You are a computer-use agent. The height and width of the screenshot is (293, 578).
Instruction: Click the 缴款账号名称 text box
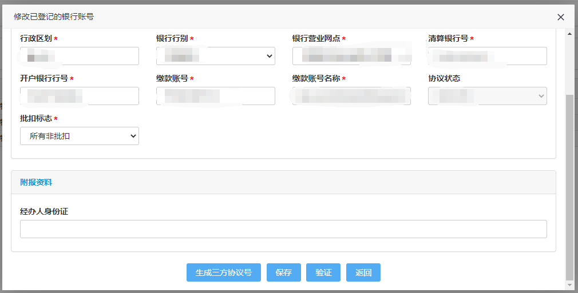(351, 96)
